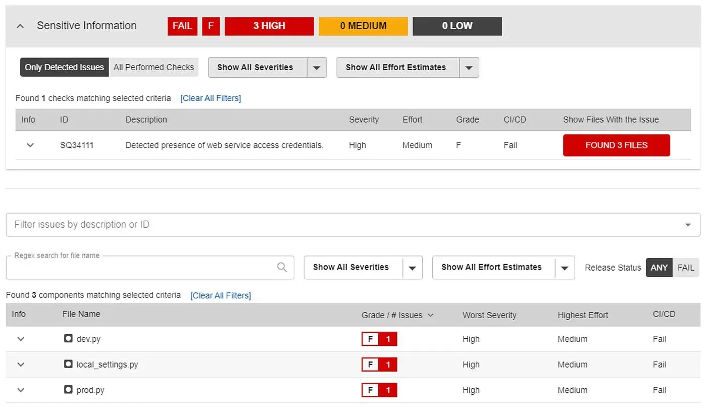Open the top Show All Severities dropdown
This screenshot has height=409, width=707.
tap(317, 67)
